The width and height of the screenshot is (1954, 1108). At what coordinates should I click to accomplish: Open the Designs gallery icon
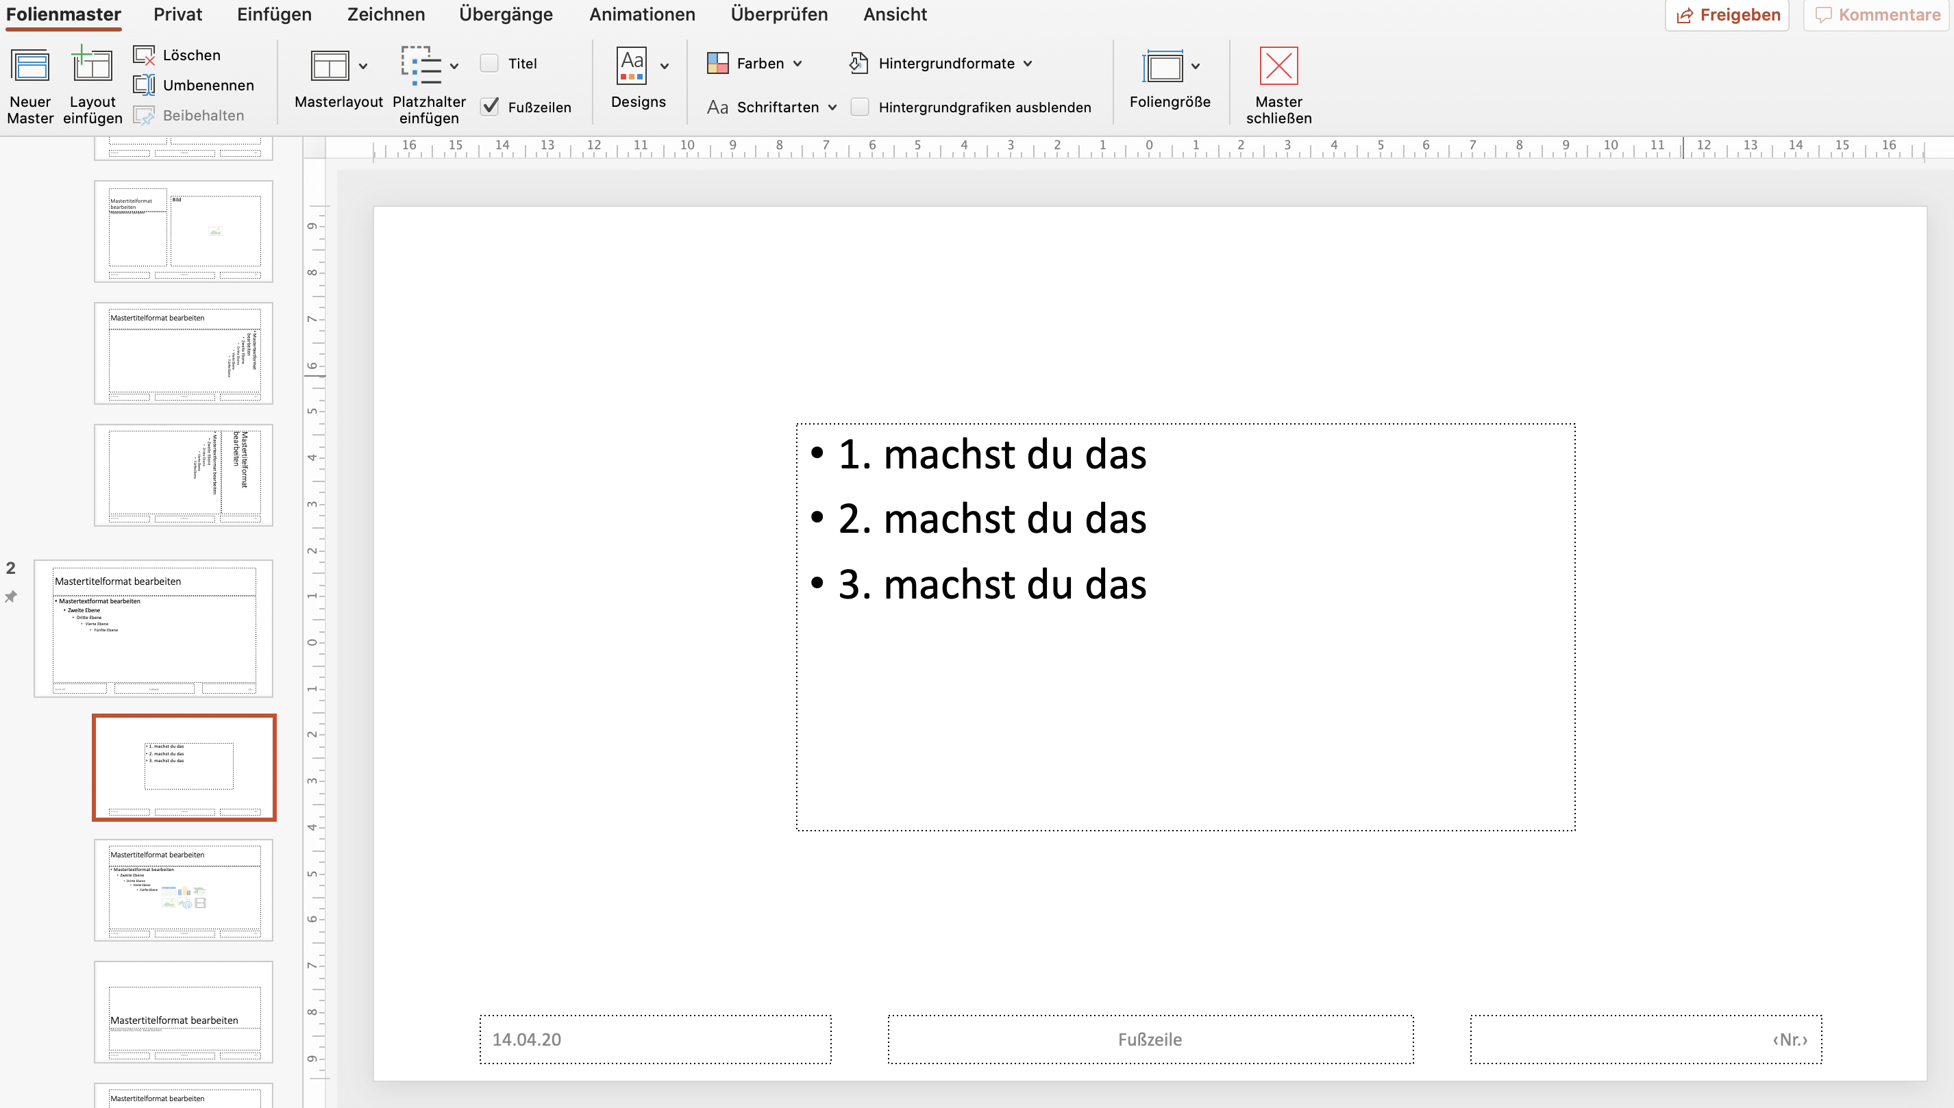pos(632,66)
